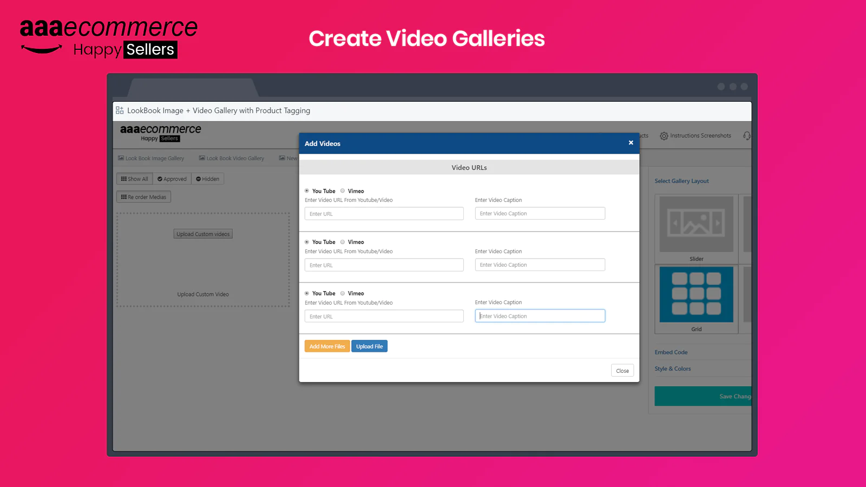Click the first Enter URL field
The width and height of the screenshot is (866, 487).
pyautogui.click(x=384, y=214)
